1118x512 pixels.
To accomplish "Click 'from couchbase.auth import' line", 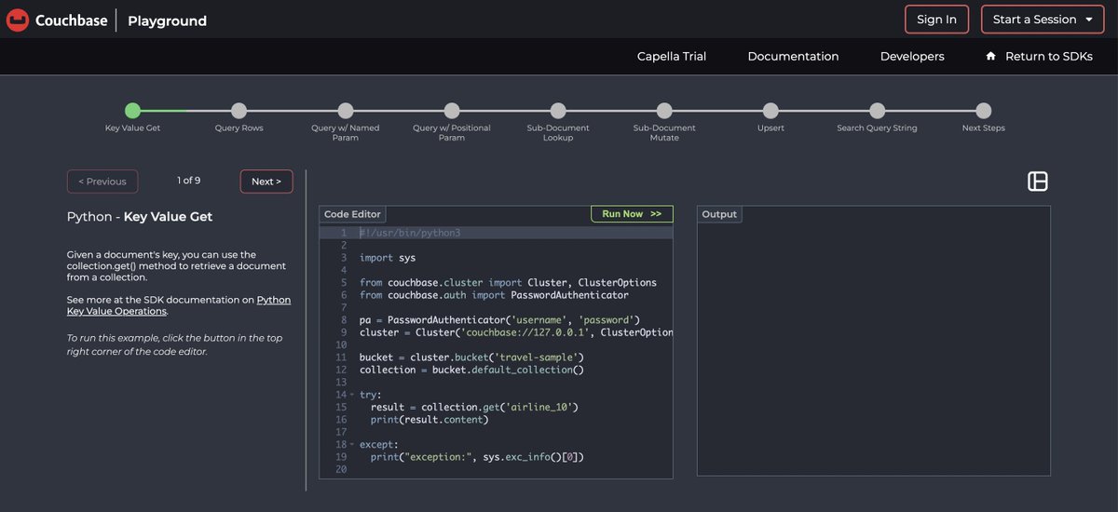I will pyautogui.click(x=494, y=295).
